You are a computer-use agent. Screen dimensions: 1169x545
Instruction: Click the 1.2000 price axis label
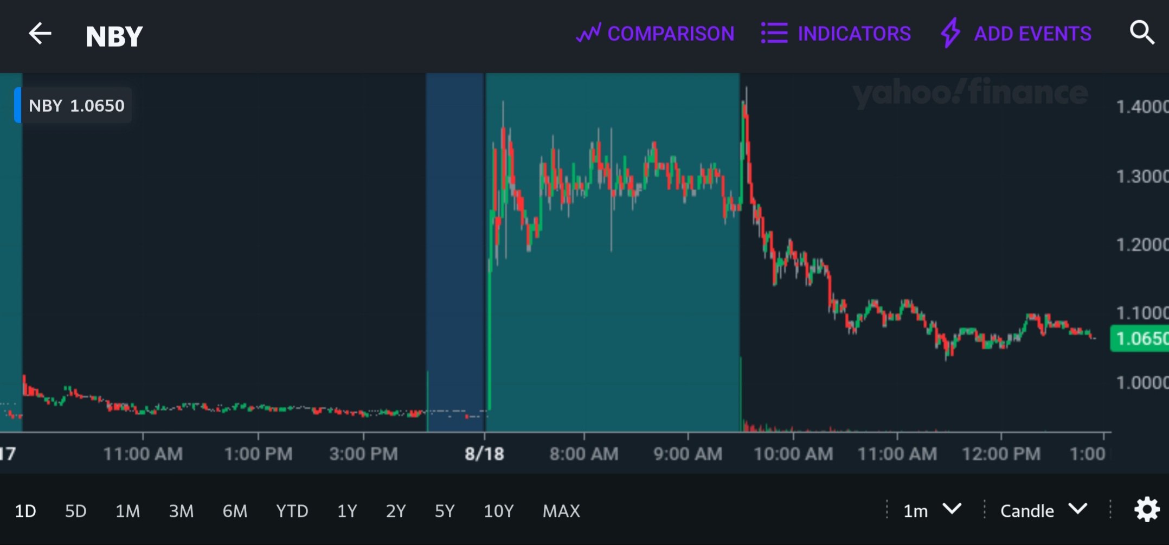click(1142, 245)
